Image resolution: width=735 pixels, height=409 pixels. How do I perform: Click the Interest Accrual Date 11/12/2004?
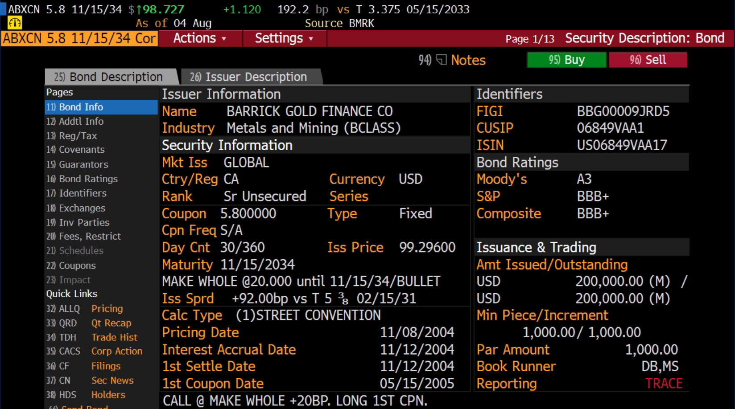[417, 350]
